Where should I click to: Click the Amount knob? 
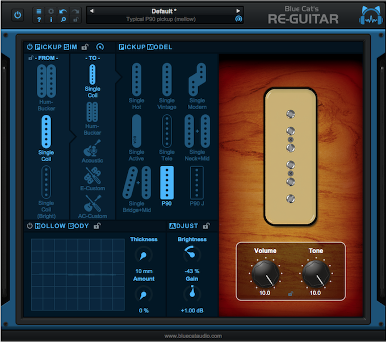144,295
